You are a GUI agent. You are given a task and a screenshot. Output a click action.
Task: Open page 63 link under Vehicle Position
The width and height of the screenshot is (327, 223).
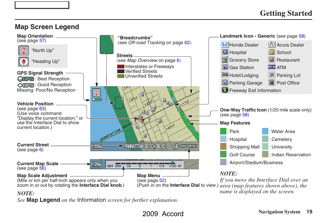(42, 108)
